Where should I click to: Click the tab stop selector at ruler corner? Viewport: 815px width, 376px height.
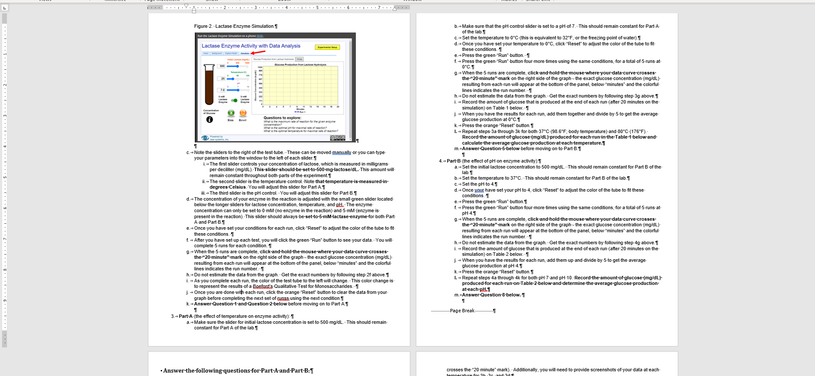click(x=5, y=8)
